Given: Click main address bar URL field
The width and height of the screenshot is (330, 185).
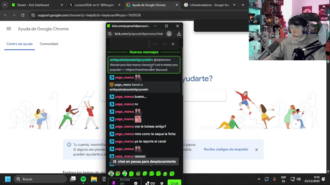Looking at the screenshot, I should [137, 15].
